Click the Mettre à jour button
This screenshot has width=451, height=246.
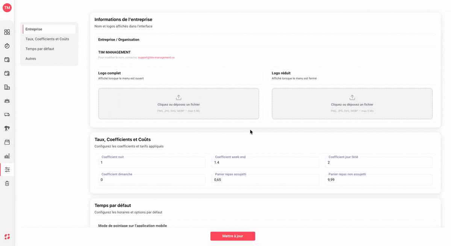click(x=233, y=236)
